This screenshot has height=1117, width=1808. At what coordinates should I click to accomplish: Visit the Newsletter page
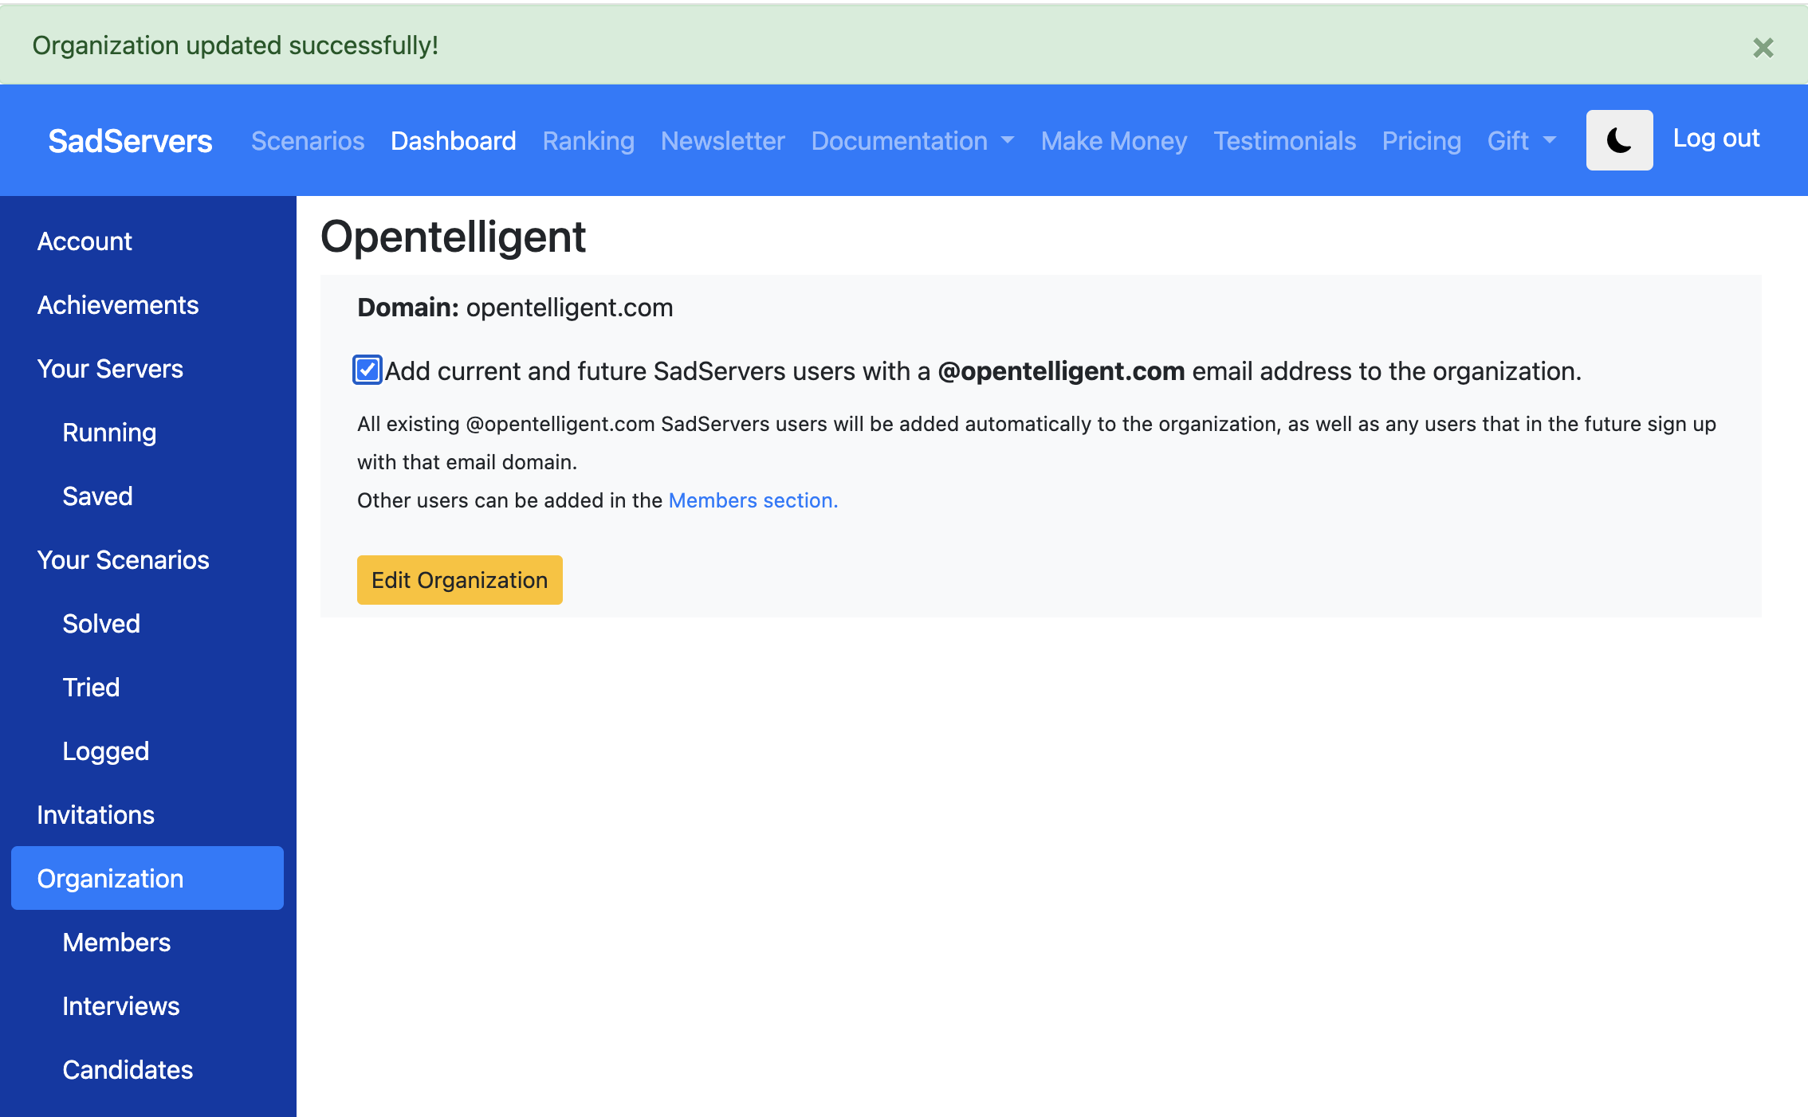(722, 140)
